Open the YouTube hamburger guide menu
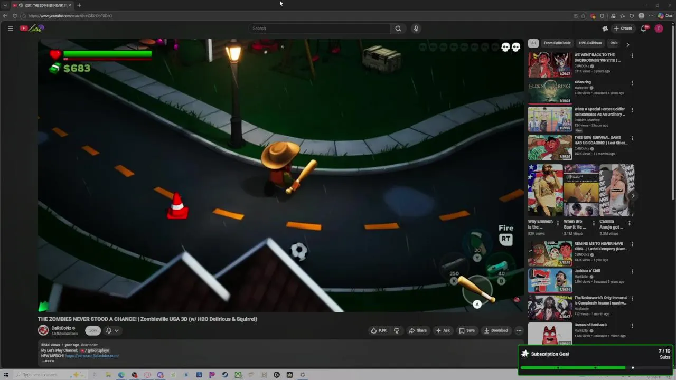676x380 pixels. coord(10,28)
